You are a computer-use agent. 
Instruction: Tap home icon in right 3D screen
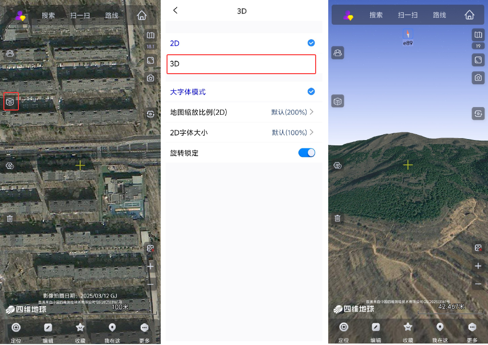pos(469,15)
